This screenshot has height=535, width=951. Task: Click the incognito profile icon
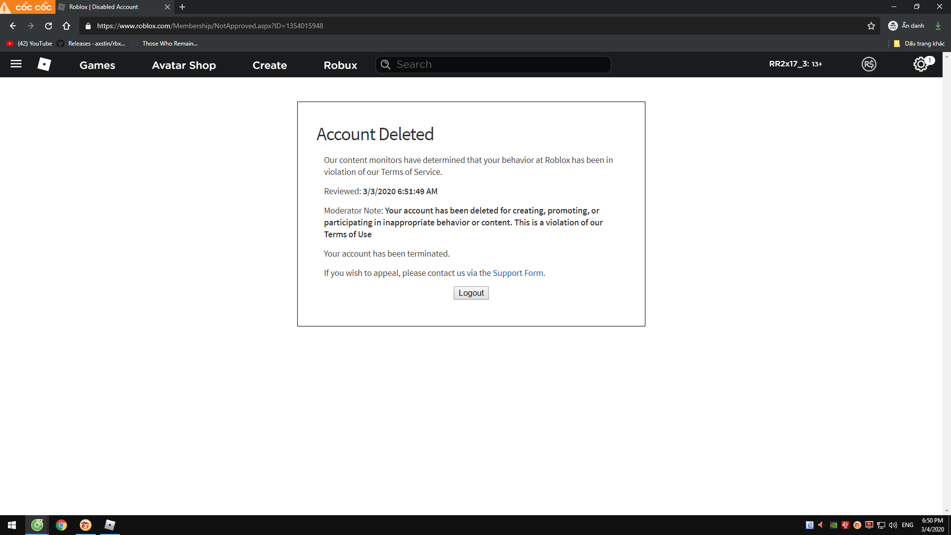(893, 26)
